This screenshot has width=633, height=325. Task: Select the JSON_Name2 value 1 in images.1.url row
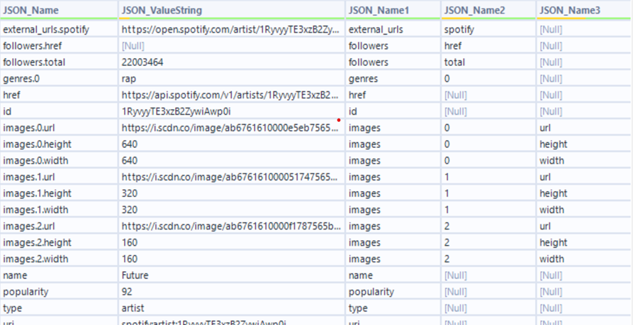pyautogui.click(x=488, y=177)
